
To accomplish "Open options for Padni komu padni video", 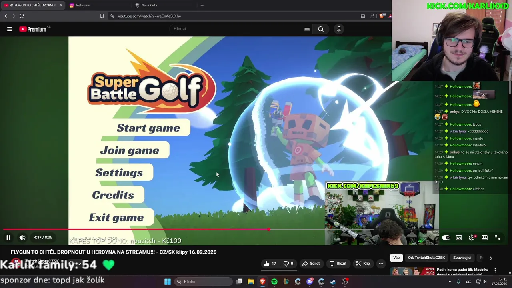I will 495,270.
